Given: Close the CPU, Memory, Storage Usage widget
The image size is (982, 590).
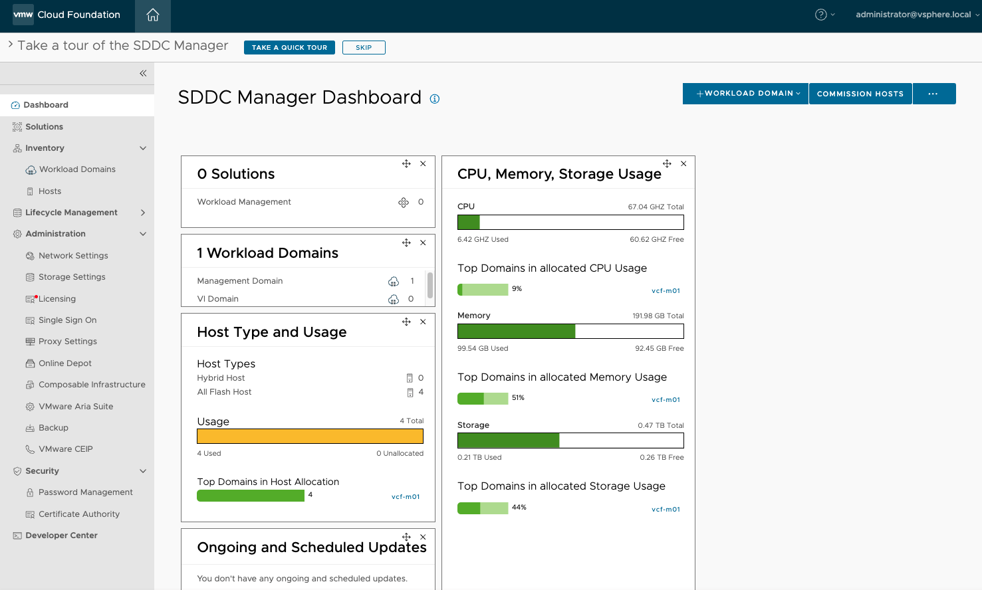Looking at the screenshot, I should pos(683,163).
